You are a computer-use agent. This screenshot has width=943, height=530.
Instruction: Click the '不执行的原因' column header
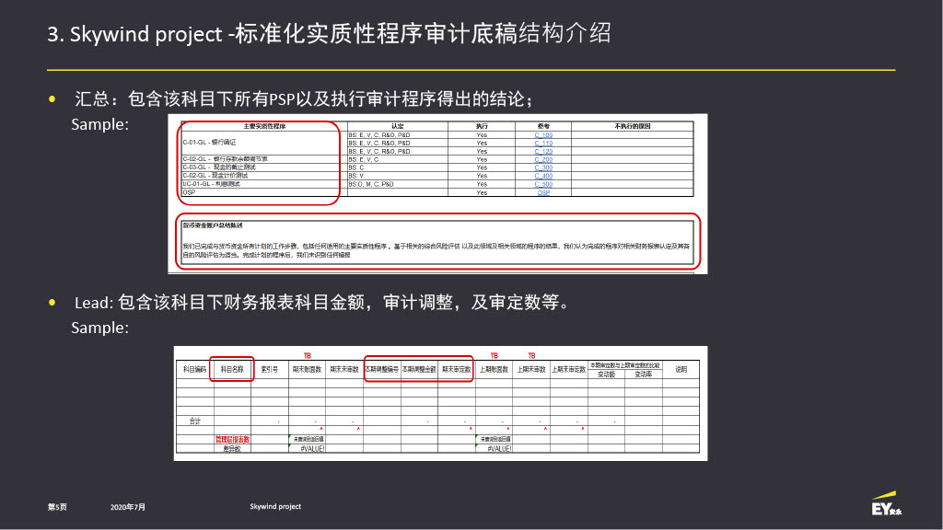click(632, 126)
